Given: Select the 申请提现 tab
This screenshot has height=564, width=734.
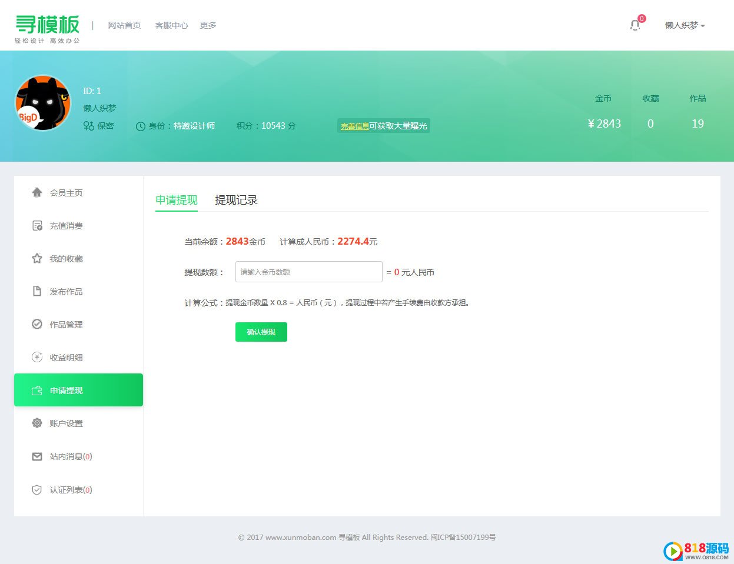Looking at the screenshot, I should [x=176, y=200].
